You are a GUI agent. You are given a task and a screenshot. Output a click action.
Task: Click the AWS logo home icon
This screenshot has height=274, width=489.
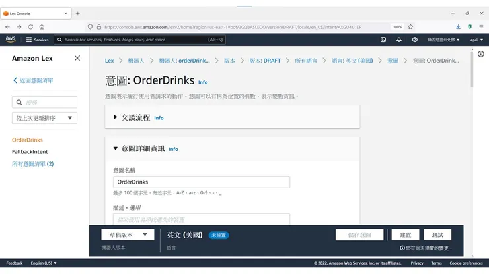click(x=11, y=39)
